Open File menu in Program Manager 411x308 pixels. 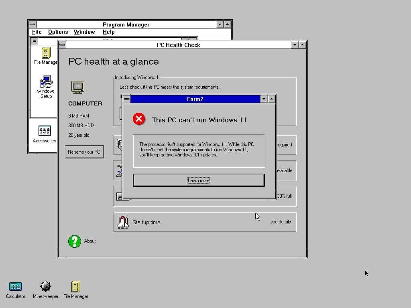coord(37,32)
